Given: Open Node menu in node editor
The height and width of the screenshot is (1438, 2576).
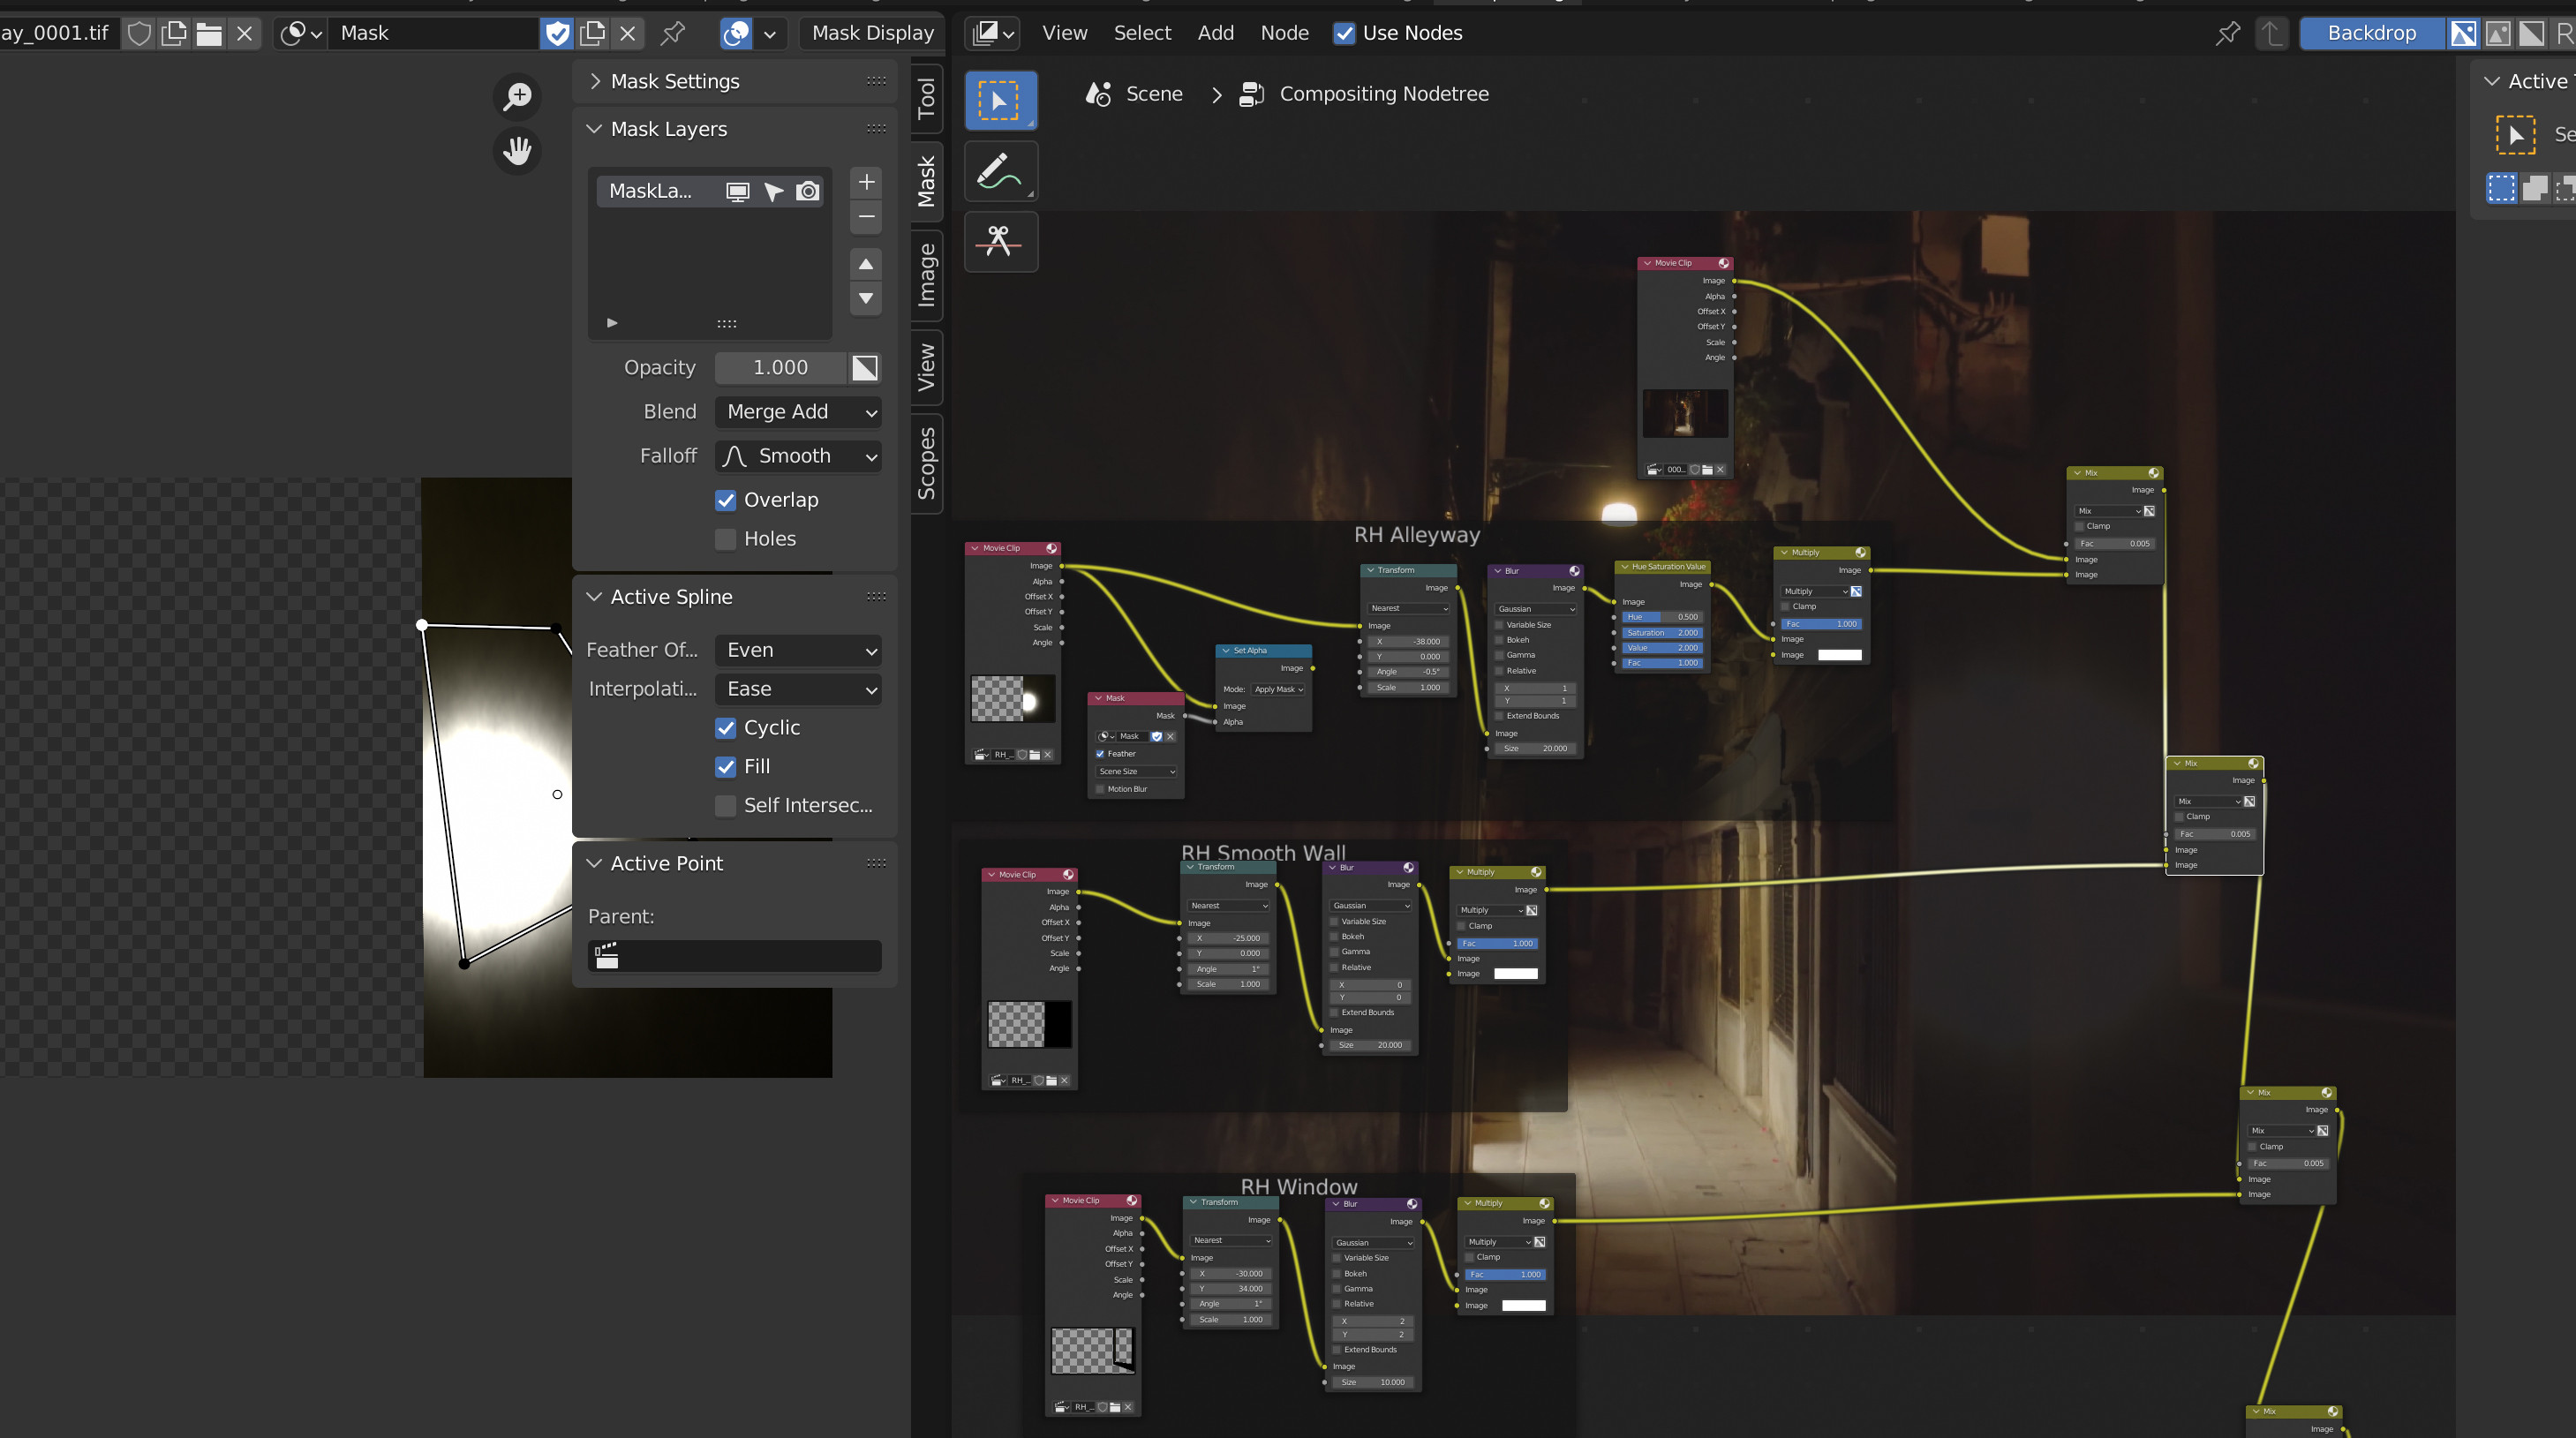Looking at the screenshot, I should (x=1284, y=33).
